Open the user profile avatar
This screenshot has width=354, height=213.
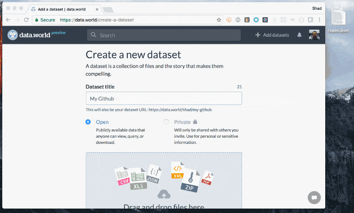pyautogui.click(x=314, y=35)
